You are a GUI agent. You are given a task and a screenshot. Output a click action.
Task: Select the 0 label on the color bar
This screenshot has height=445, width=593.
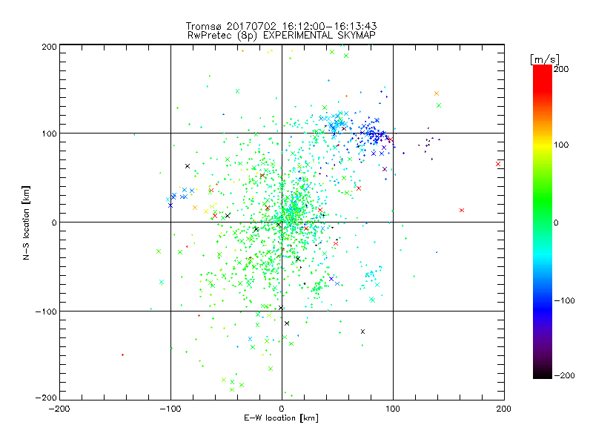point(556,223)
